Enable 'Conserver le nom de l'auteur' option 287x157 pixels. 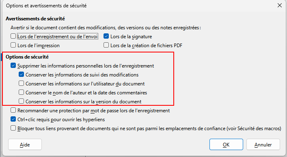tap(21, 92)
